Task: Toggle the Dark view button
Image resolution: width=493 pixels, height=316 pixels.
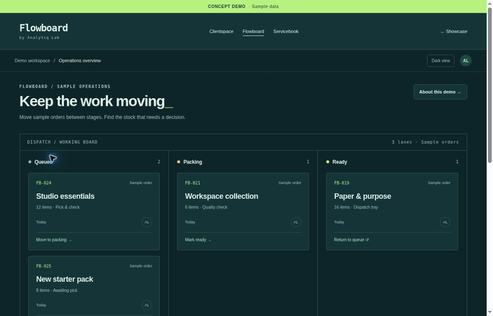Action: [441, 60]
